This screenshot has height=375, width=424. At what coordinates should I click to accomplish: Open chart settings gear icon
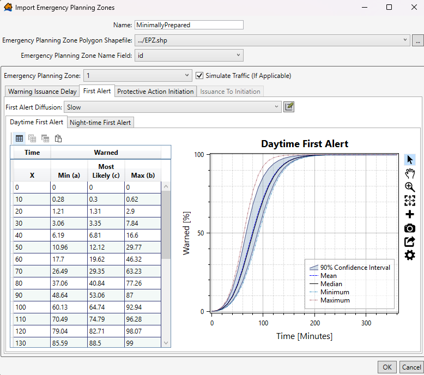pyautogui.click(x=409, y=255)
